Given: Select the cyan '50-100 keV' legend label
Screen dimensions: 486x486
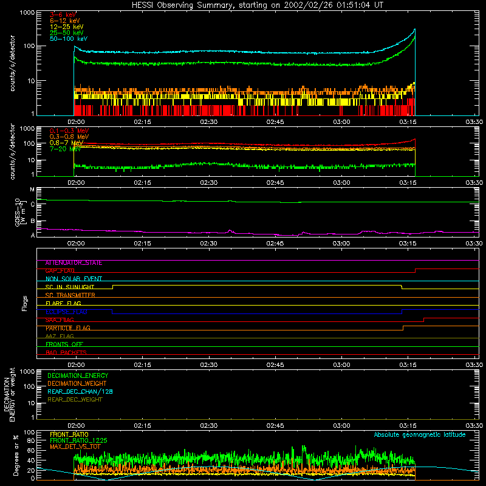Looking at the screenshot, I should point(69,39).
